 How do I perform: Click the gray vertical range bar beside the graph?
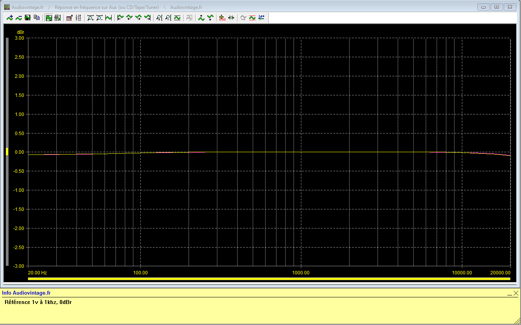7,152
